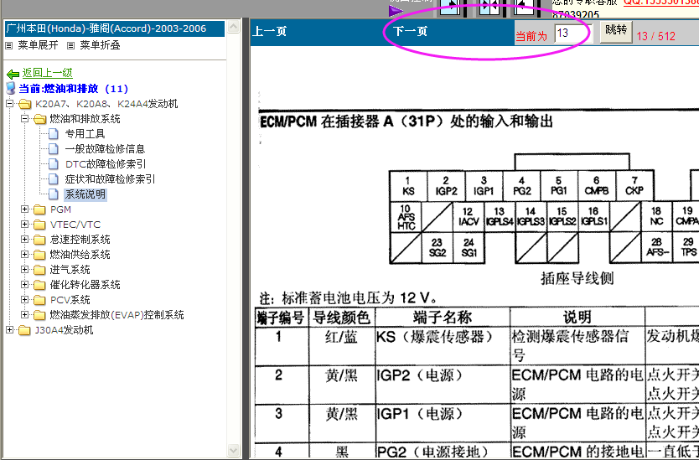Open the 专用工具 page
Screen dimensions: 699x460
(85, 134)
